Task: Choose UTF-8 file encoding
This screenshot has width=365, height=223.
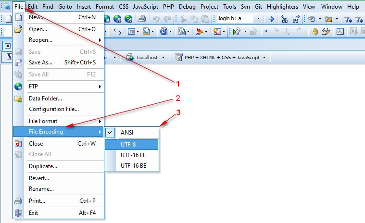Action: [128, 144]
